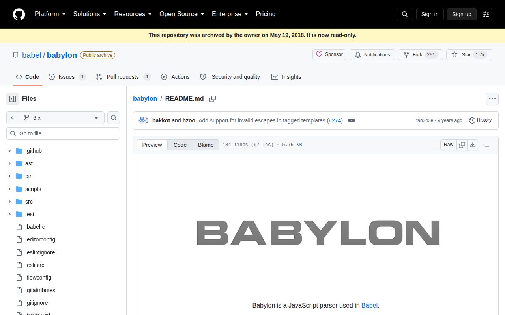Open the Solutions dropdown menu

pos(90,14)
